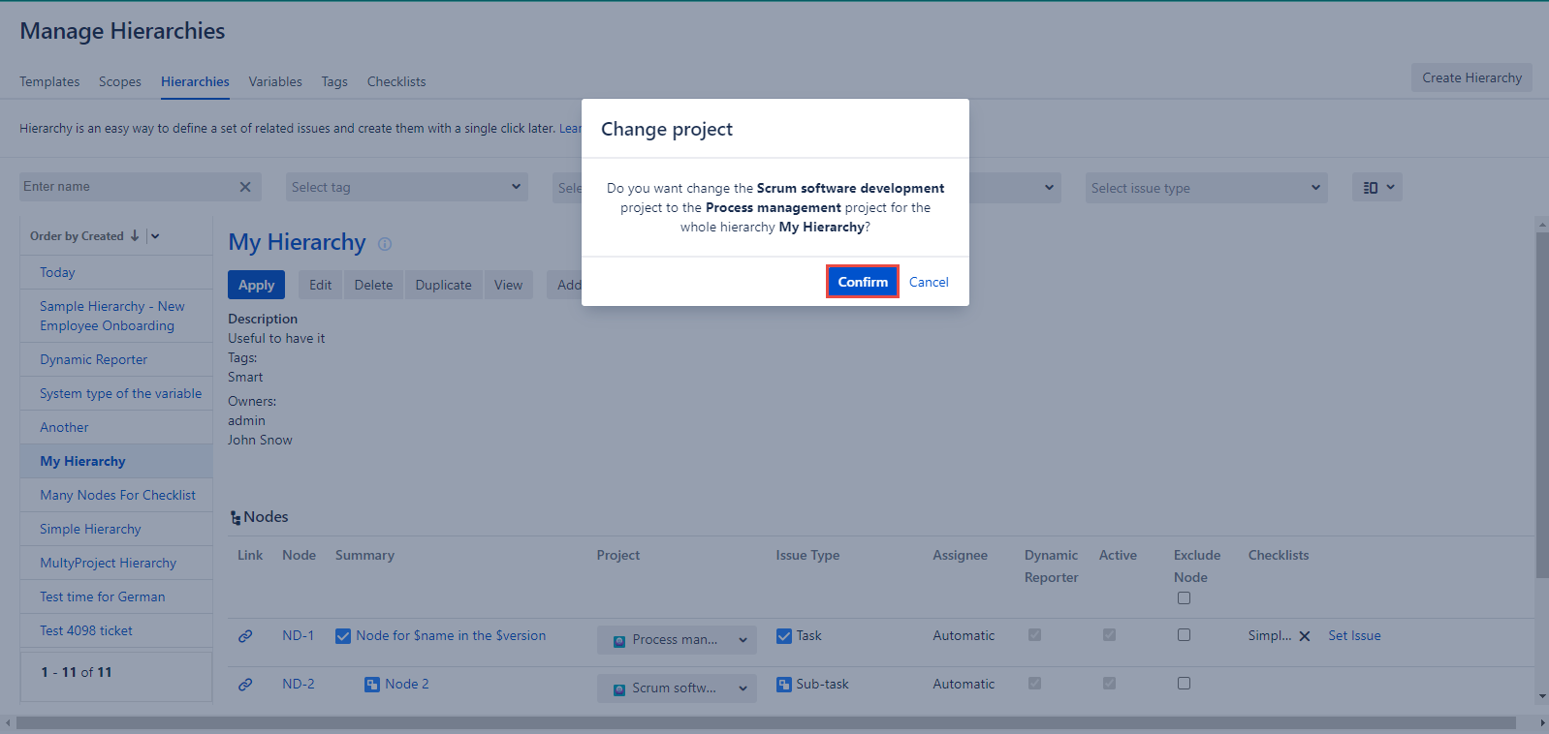This screenshot has height=734, width=1549.
Task: Remove the Simpl... checklist with X icon
Action: click(x=1305, y=636)
